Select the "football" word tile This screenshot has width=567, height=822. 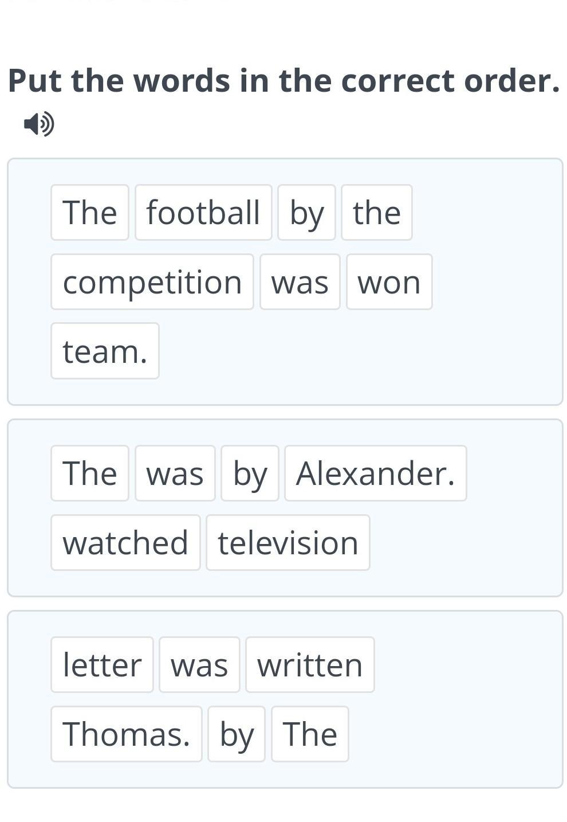(203, 213)
